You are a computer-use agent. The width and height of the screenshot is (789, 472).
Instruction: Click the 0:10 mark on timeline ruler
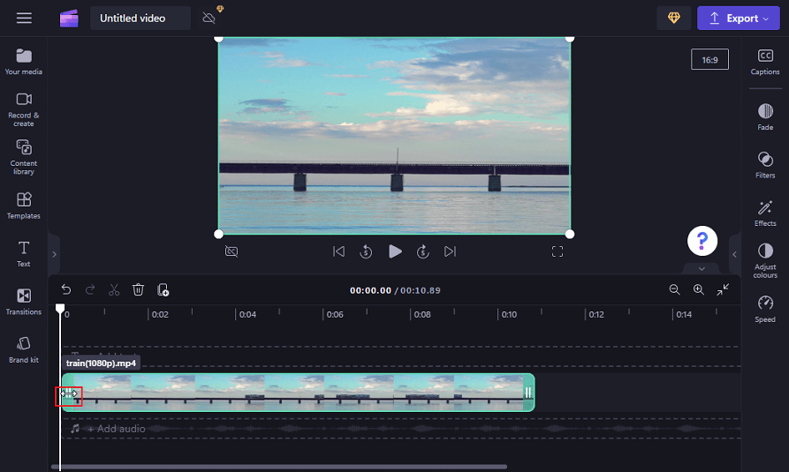509,315
